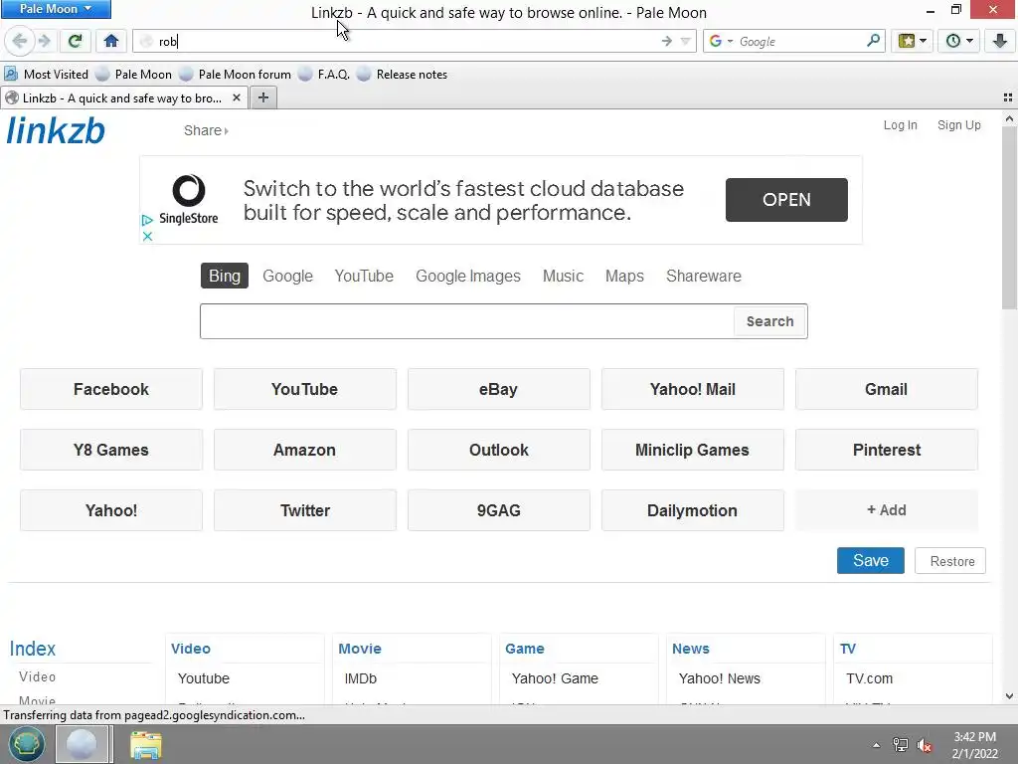1018x764 pixels.
Task: Select the Shareware search tab
Action: click(x=704, y=277)
